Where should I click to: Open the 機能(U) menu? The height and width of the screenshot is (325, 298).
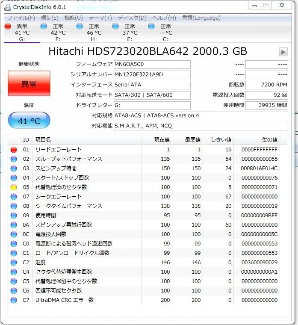pyautogui.click(x=74, y=18)
